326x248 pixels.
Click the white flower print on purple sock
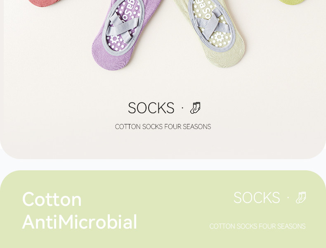click(x=115, y=39)
